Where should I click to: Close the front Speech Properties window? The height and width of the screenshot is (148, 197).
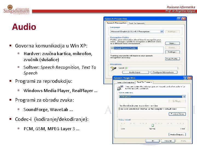point(190,78)
